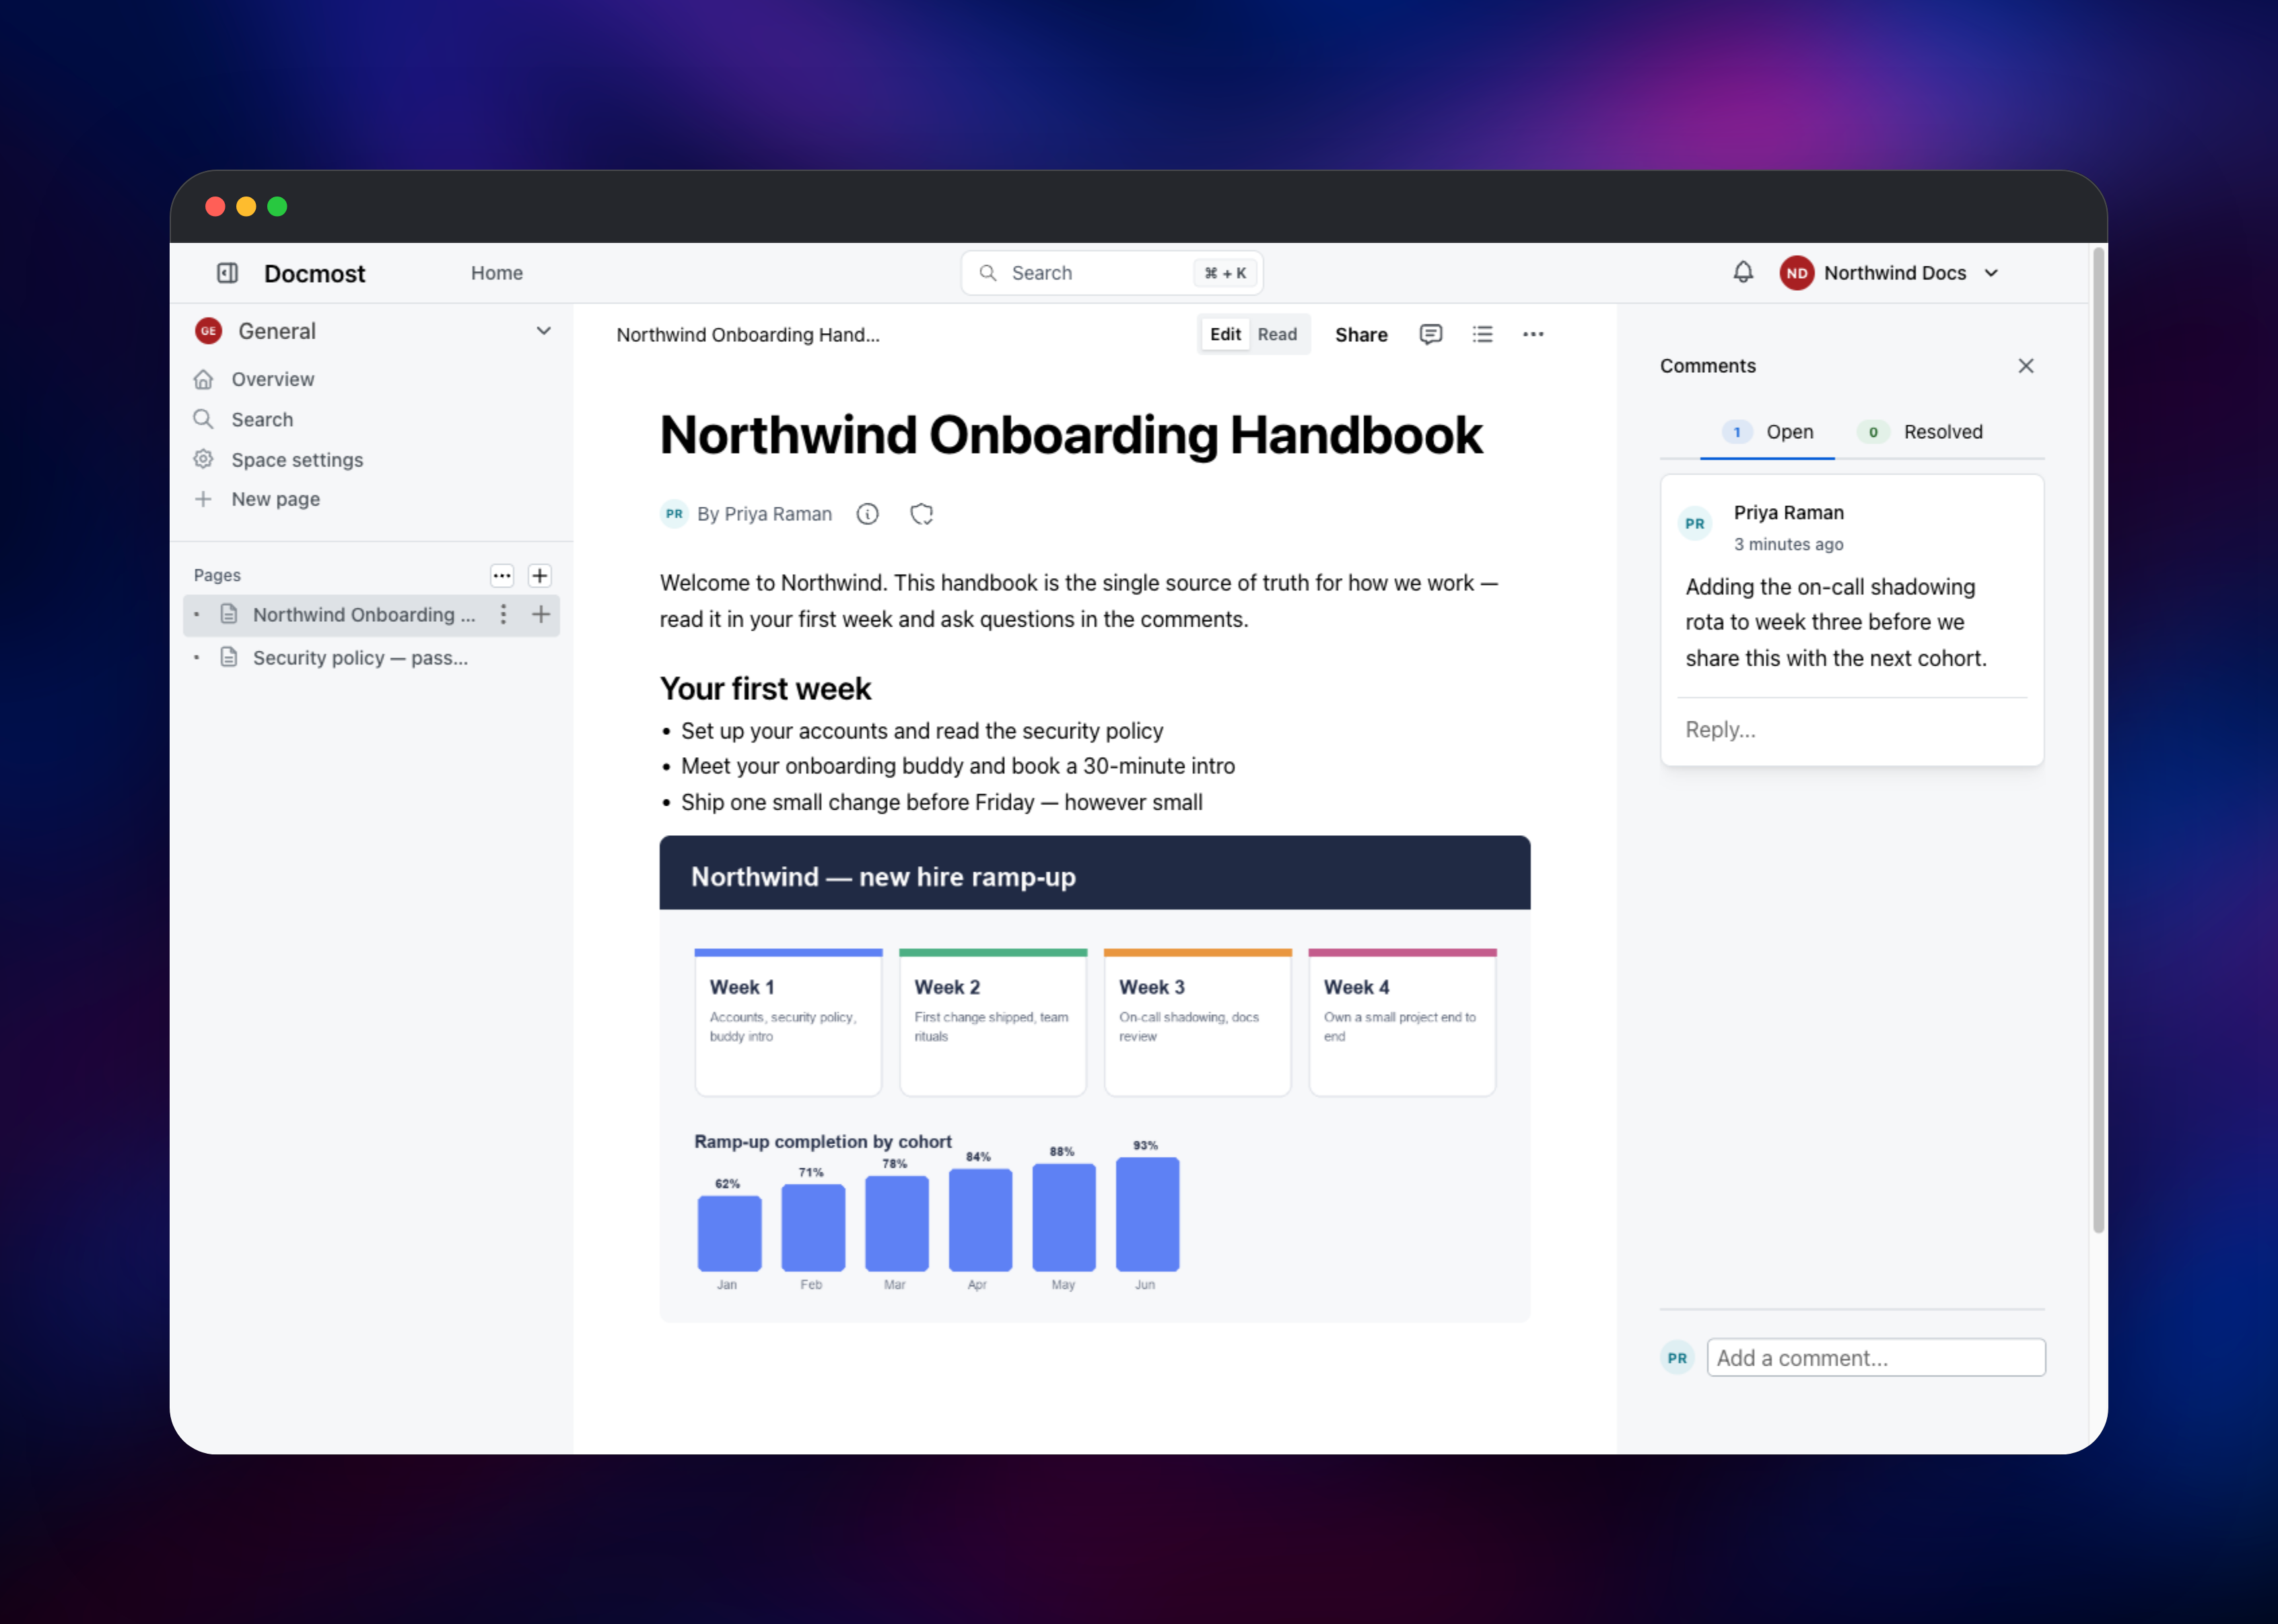The height and width of the screenshot is (1624, 2278).
Task: Toggle the sidebar collapse icon
Action: click(227, 273)
